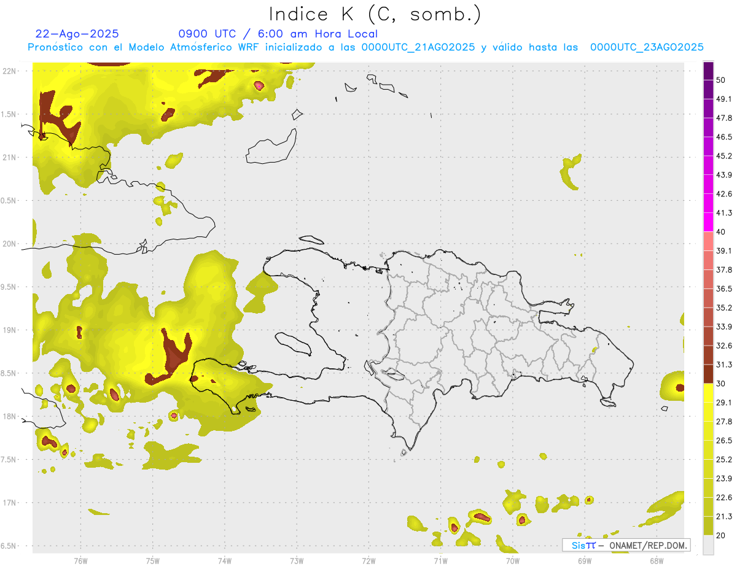Screen dimensions: 737x569
Task: Click '0900 UTC / 6:00 am Hora Local'
Action: [x=278, y=34]
